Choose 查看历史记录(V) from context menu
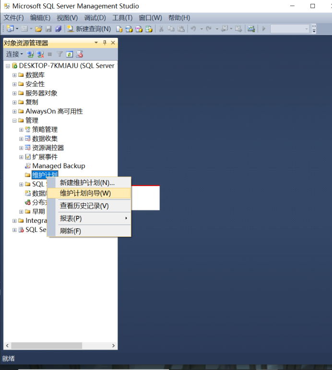The image size is (332, 370). pyautogui.click(x=89, y=206)
